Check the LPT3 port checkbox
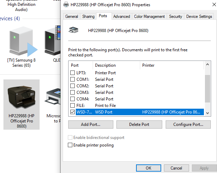Image resolution: width=217 pixels, height=173 pixels. pos(73,73)
